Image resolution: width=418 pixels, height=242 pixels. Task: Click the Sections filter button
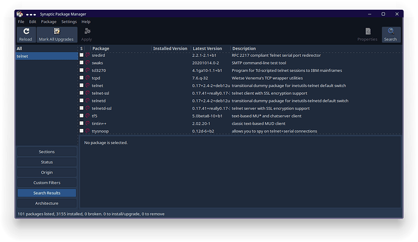click(x=47, y=152)
